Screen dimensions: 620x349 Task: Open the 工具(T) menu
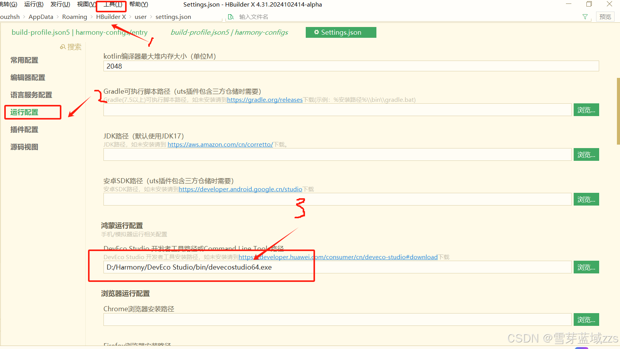[112, 4]
